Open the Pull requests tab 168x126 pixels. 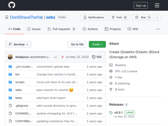click(62, 29)
